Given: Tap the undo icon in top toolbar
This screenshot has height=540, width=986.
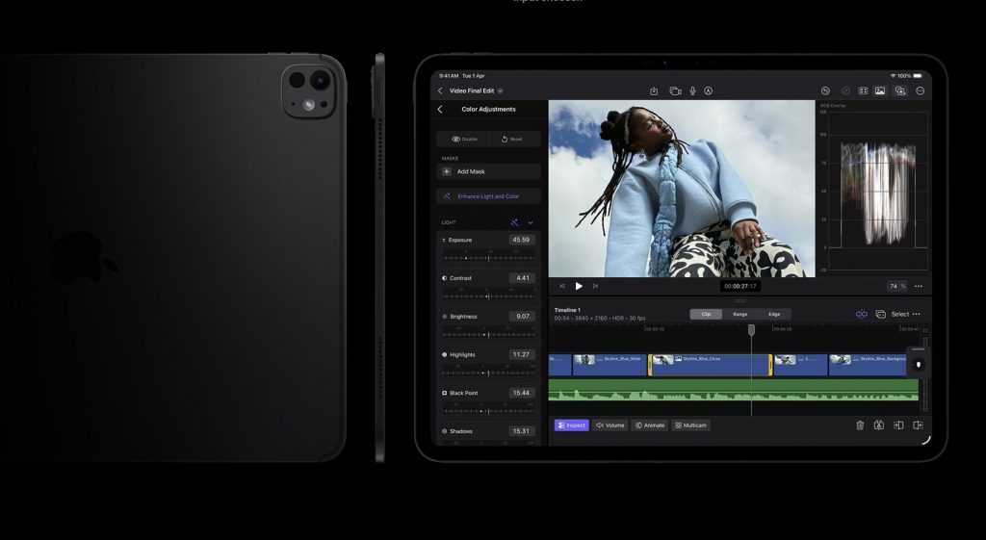Looking at the screenshot, I should coord(825,90).
